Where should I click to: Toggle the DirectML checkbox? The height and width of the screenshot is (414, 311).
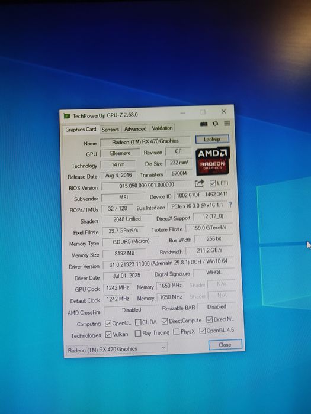pyautogui.click(x=210, y=319)
